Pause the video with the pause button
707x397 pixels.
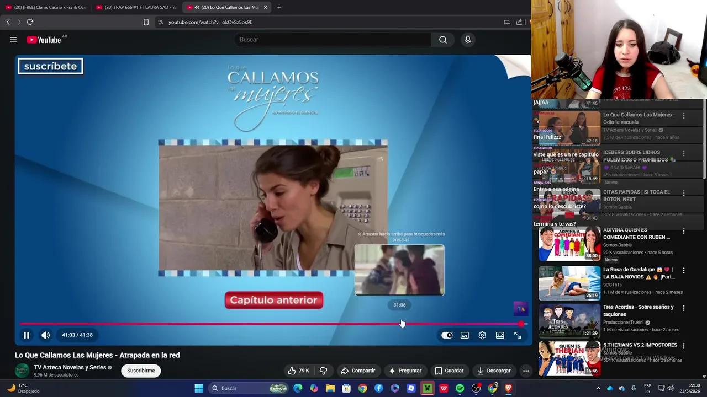point(26,335)
